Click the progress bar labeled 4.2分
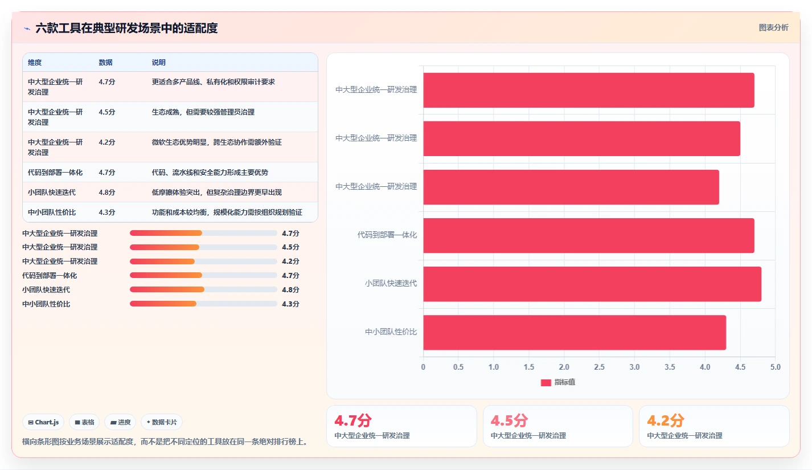The height and width of the screenshot is (470, 812). pyautogui.click(x=203, y=261)
